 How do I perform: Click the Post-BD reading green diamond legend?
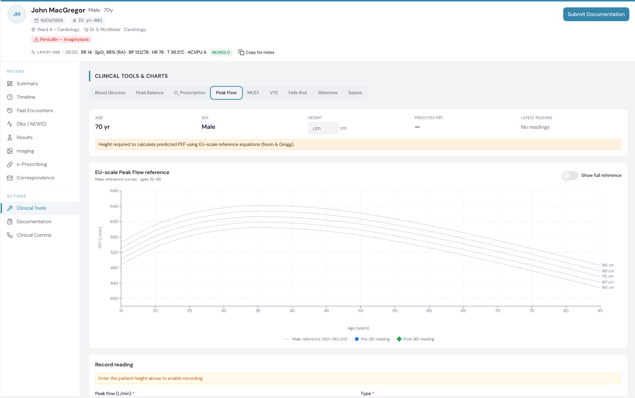(x=399, y=339)
